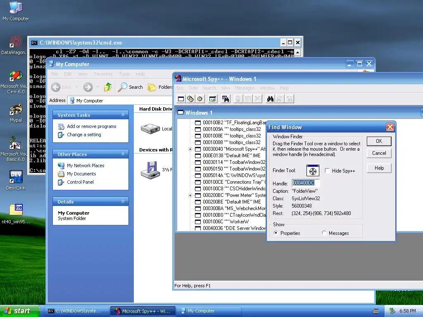The height and width of the screenshot is (317, 423).
Task: Click the binoculars Find icon in Spy++ toolbar
Action: point(270,99)
